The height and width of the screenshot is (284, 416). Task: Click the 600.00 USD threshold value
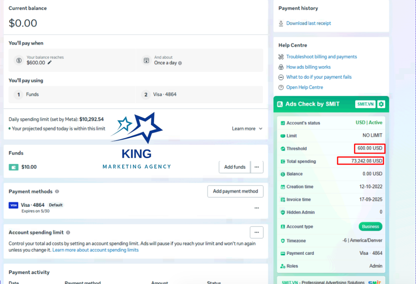[x=370, y=148]
